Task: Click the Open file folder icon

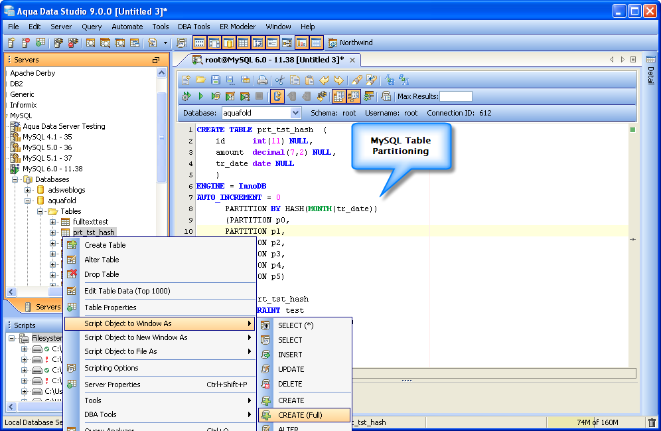Action: click(200, 80)
